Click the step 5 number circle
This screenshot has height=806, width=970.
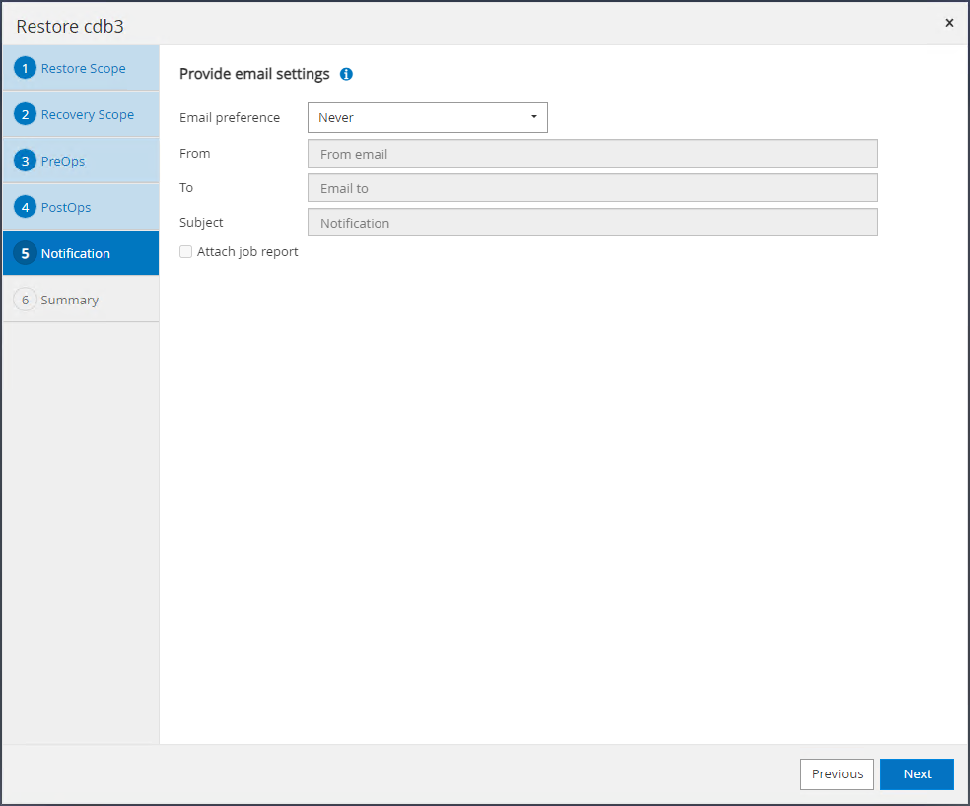pyautogui.click(x=25, y=253)
